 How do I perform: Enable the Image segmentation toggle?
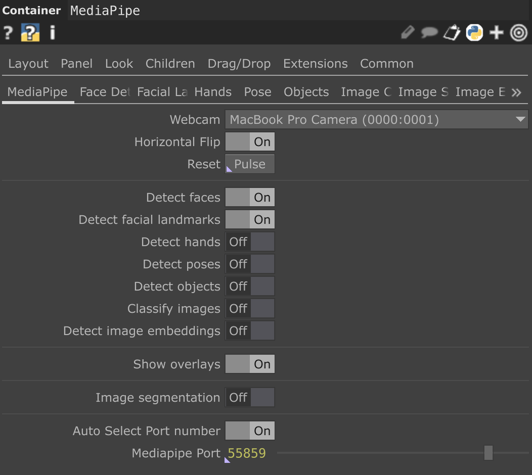coord(250,398)
